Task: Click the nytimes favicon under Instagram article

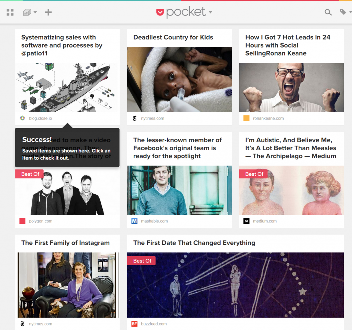Action: point(22,324)
